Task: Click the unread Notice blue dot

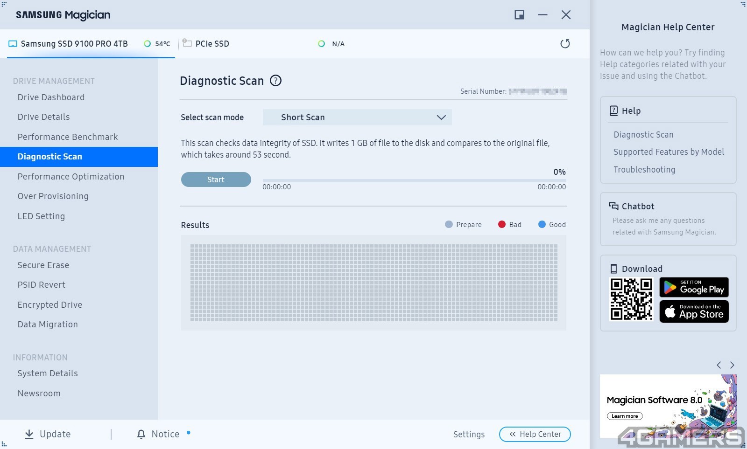Action: tap(189, 432)
